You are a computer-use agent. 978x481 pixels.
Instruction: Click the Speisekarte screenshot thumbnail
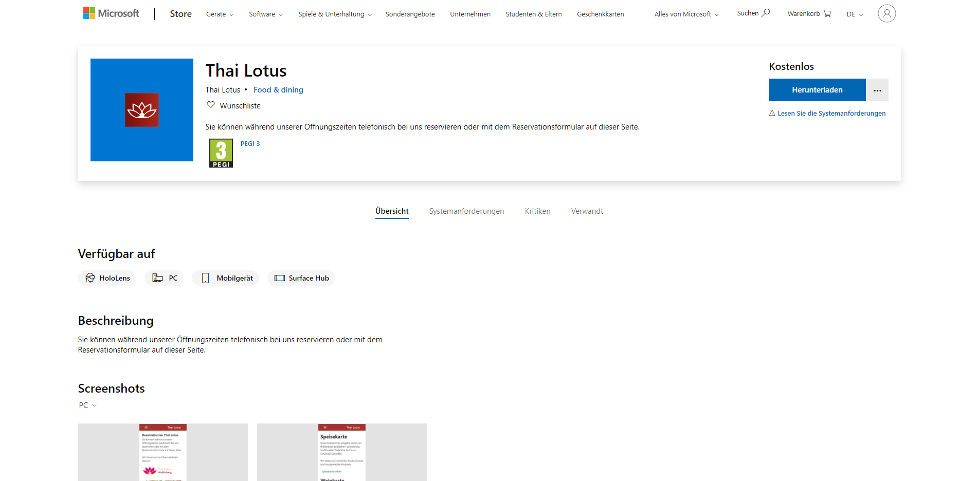point(341,452)
